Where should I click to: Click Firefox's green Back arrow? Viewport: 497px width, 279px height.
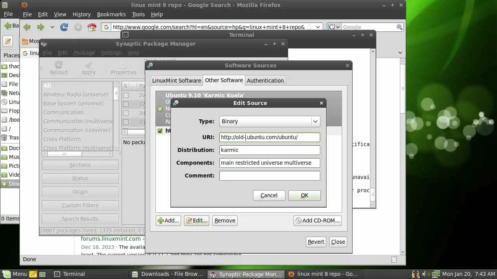click(27, 27)
